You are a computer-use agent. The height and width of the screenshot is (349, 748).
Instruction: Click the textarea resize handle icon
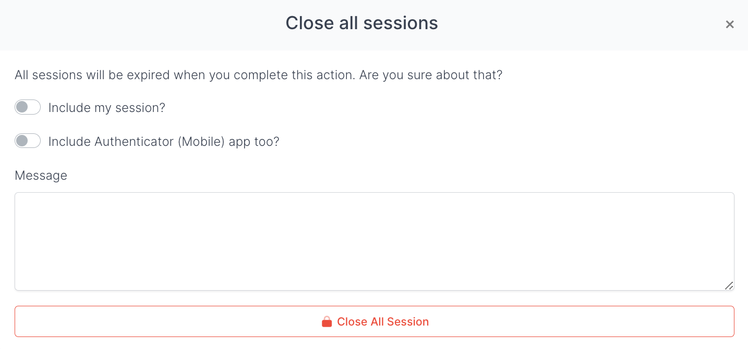click(729, 285)
